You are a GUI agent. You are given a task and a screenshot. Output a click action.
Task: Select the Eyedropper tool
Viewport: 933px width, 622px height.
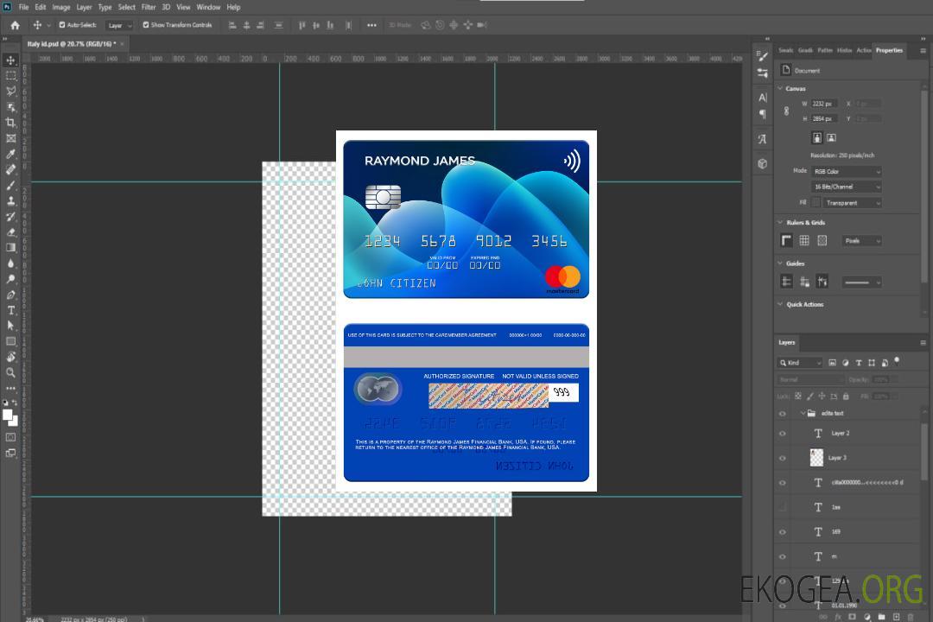click(10, 154)
